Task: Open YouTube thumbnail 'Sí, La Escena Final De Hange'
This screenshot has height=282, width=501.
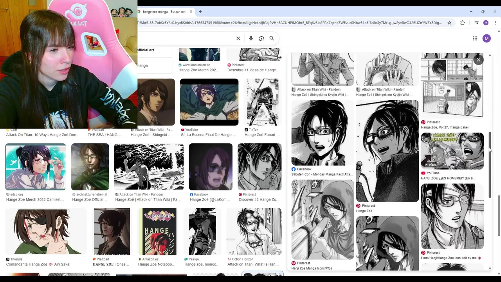Action: pos(209,102)
